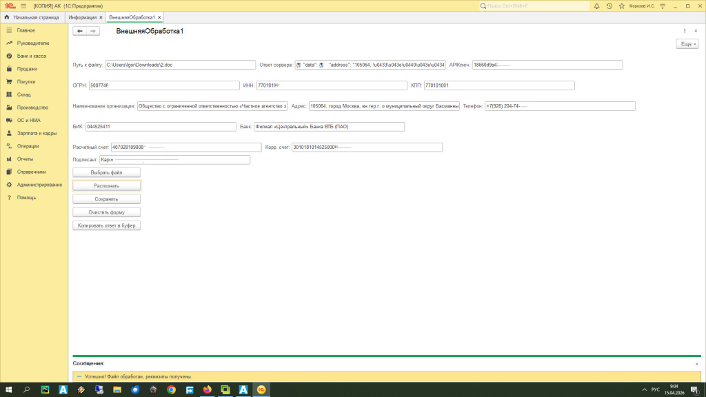Show hidden tray icons chevron
Screen dimensions: 706x397
point(645,390)
